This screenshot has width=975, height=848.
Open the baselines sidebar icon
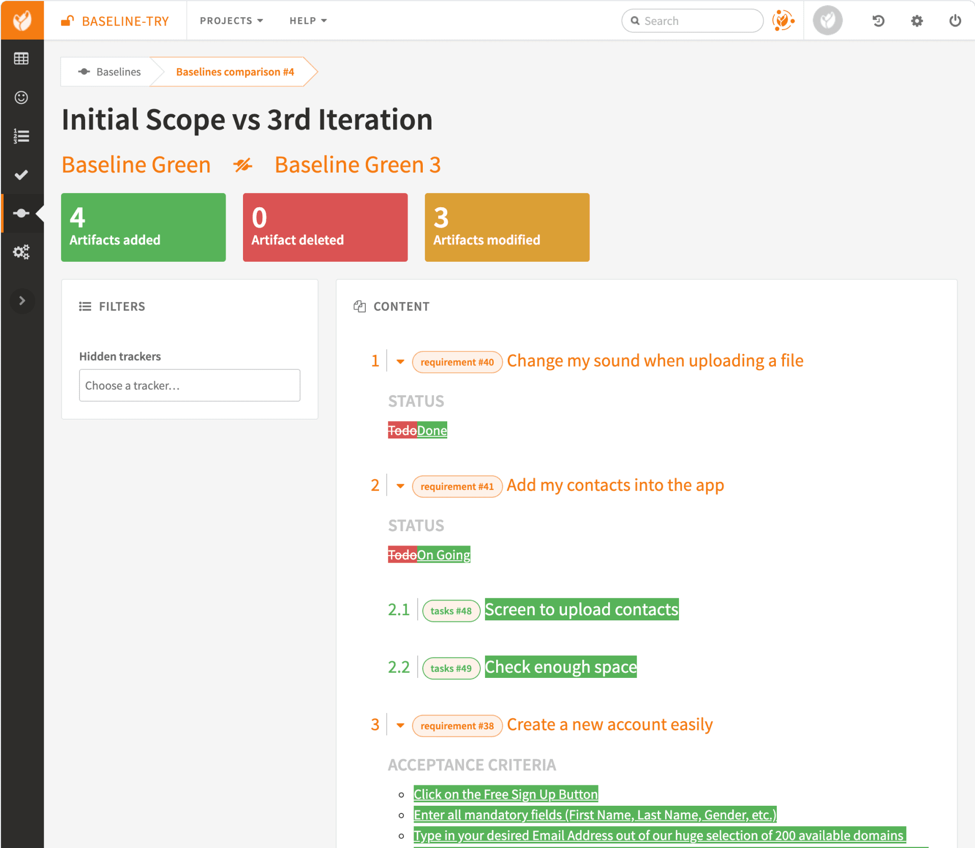(21, 213)
